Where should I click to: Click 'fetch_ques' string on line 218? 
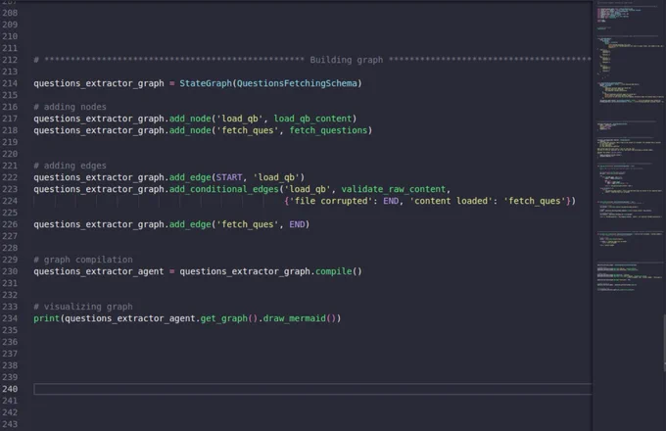point(247,130)
